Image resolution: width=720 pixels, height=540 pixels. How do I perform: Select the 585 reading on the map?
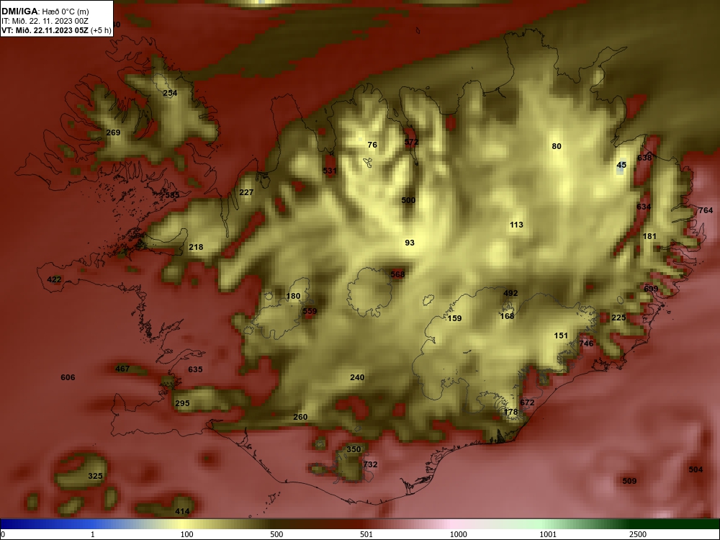(172, 195)
